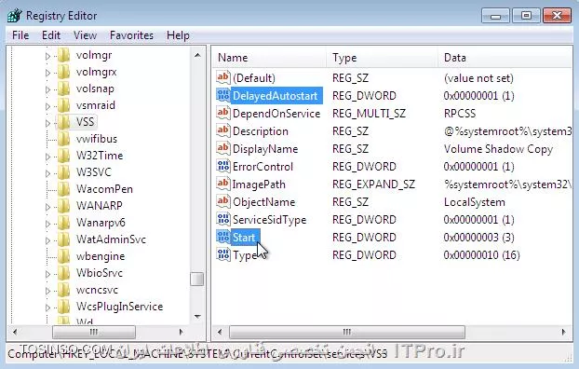579x369 pixels.
Task: Click the WANARP folder icon
Action: [x=64, y=206]
